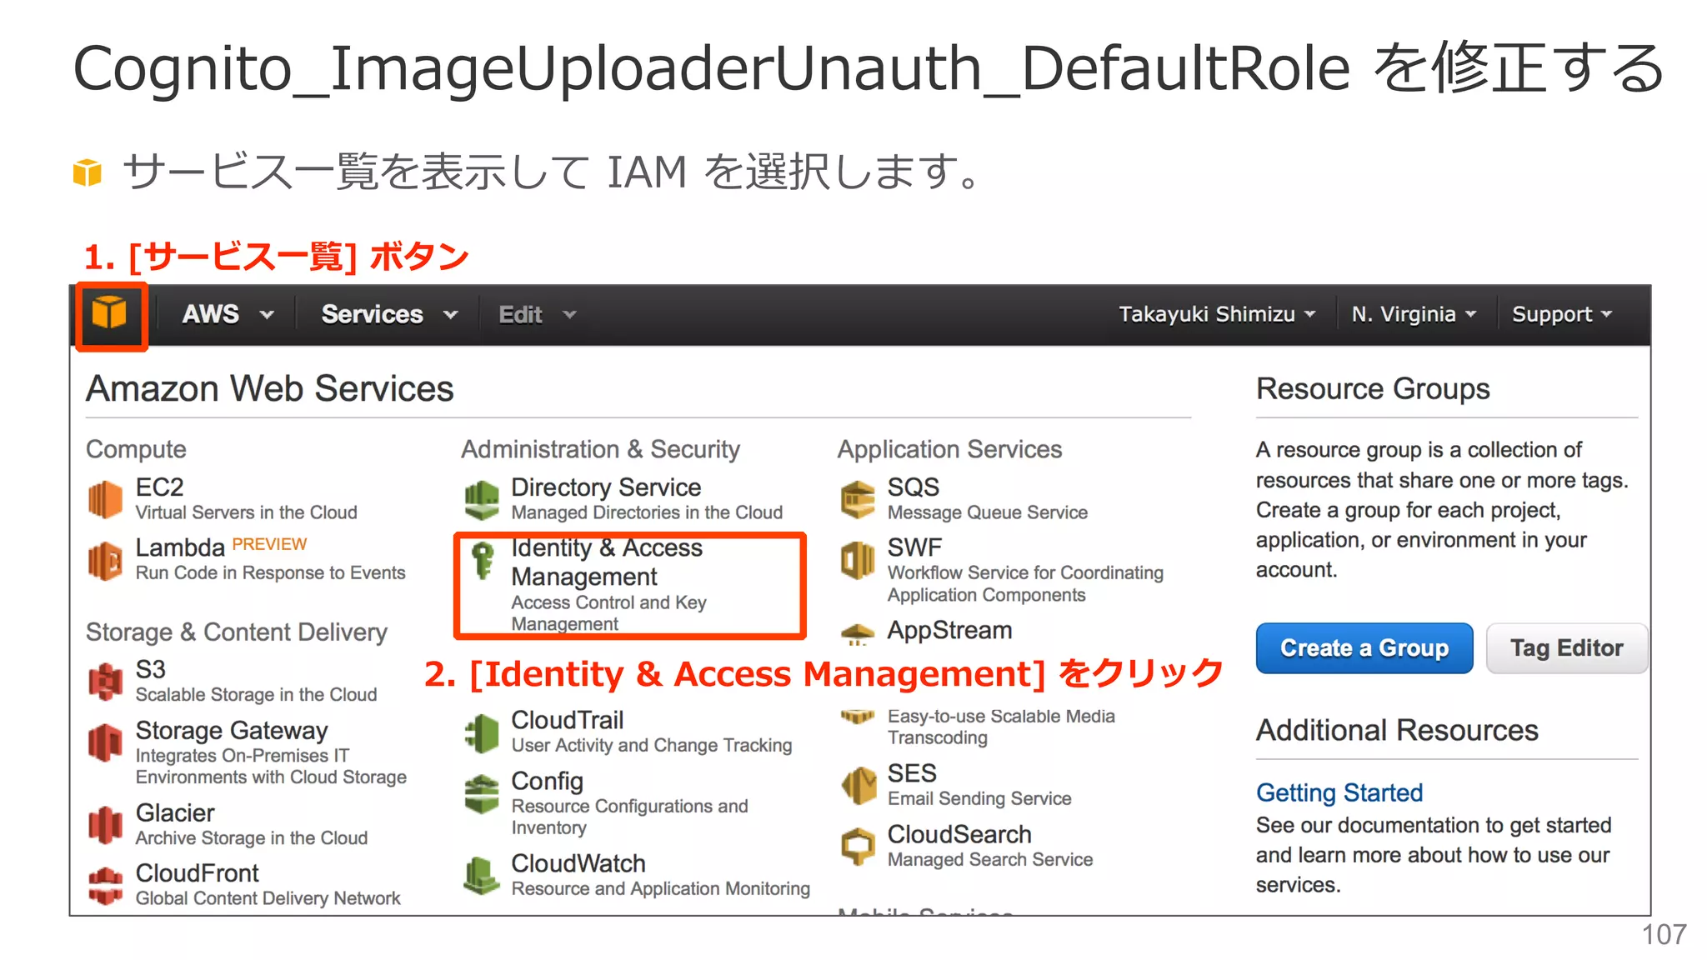Viewport: 1707px width, 960px height.
Task: Open the S3 service link
Action: point(151,669)
